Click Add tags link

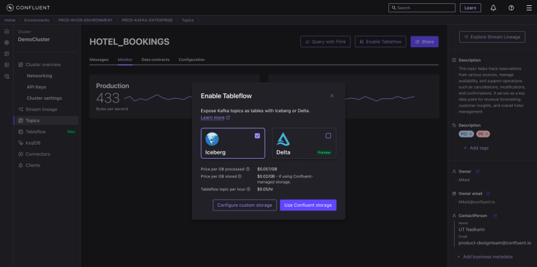pyautogui.click(x=476, y=148)
